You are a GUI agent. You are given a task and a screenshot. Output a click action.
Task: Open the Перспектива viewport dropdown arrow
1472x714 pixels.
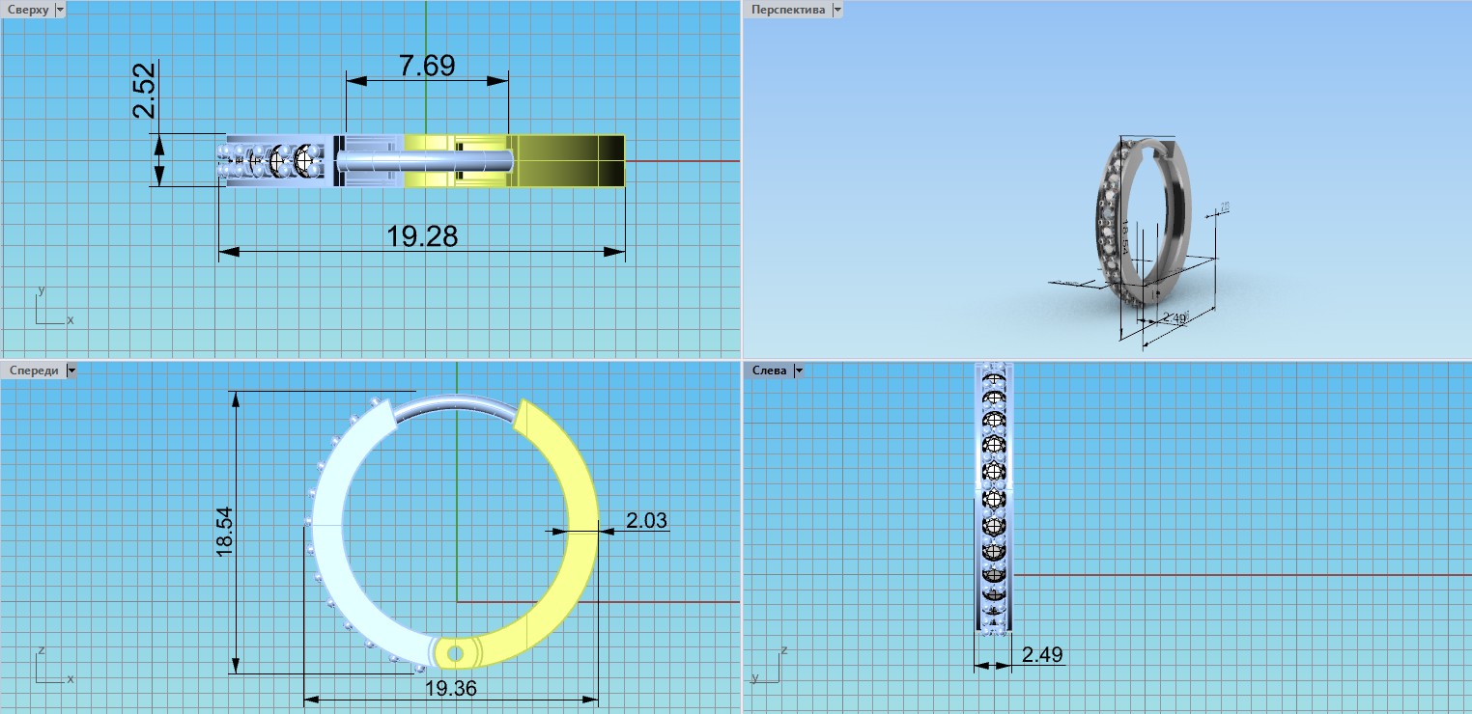pos(837,10)
